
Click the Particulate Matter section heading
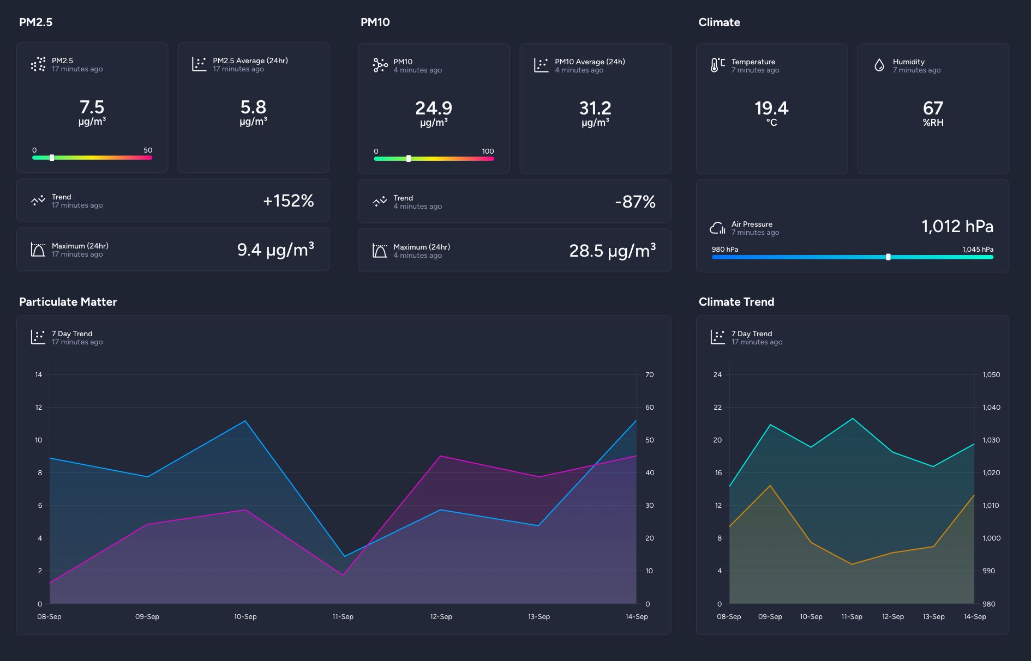(68, 302)
